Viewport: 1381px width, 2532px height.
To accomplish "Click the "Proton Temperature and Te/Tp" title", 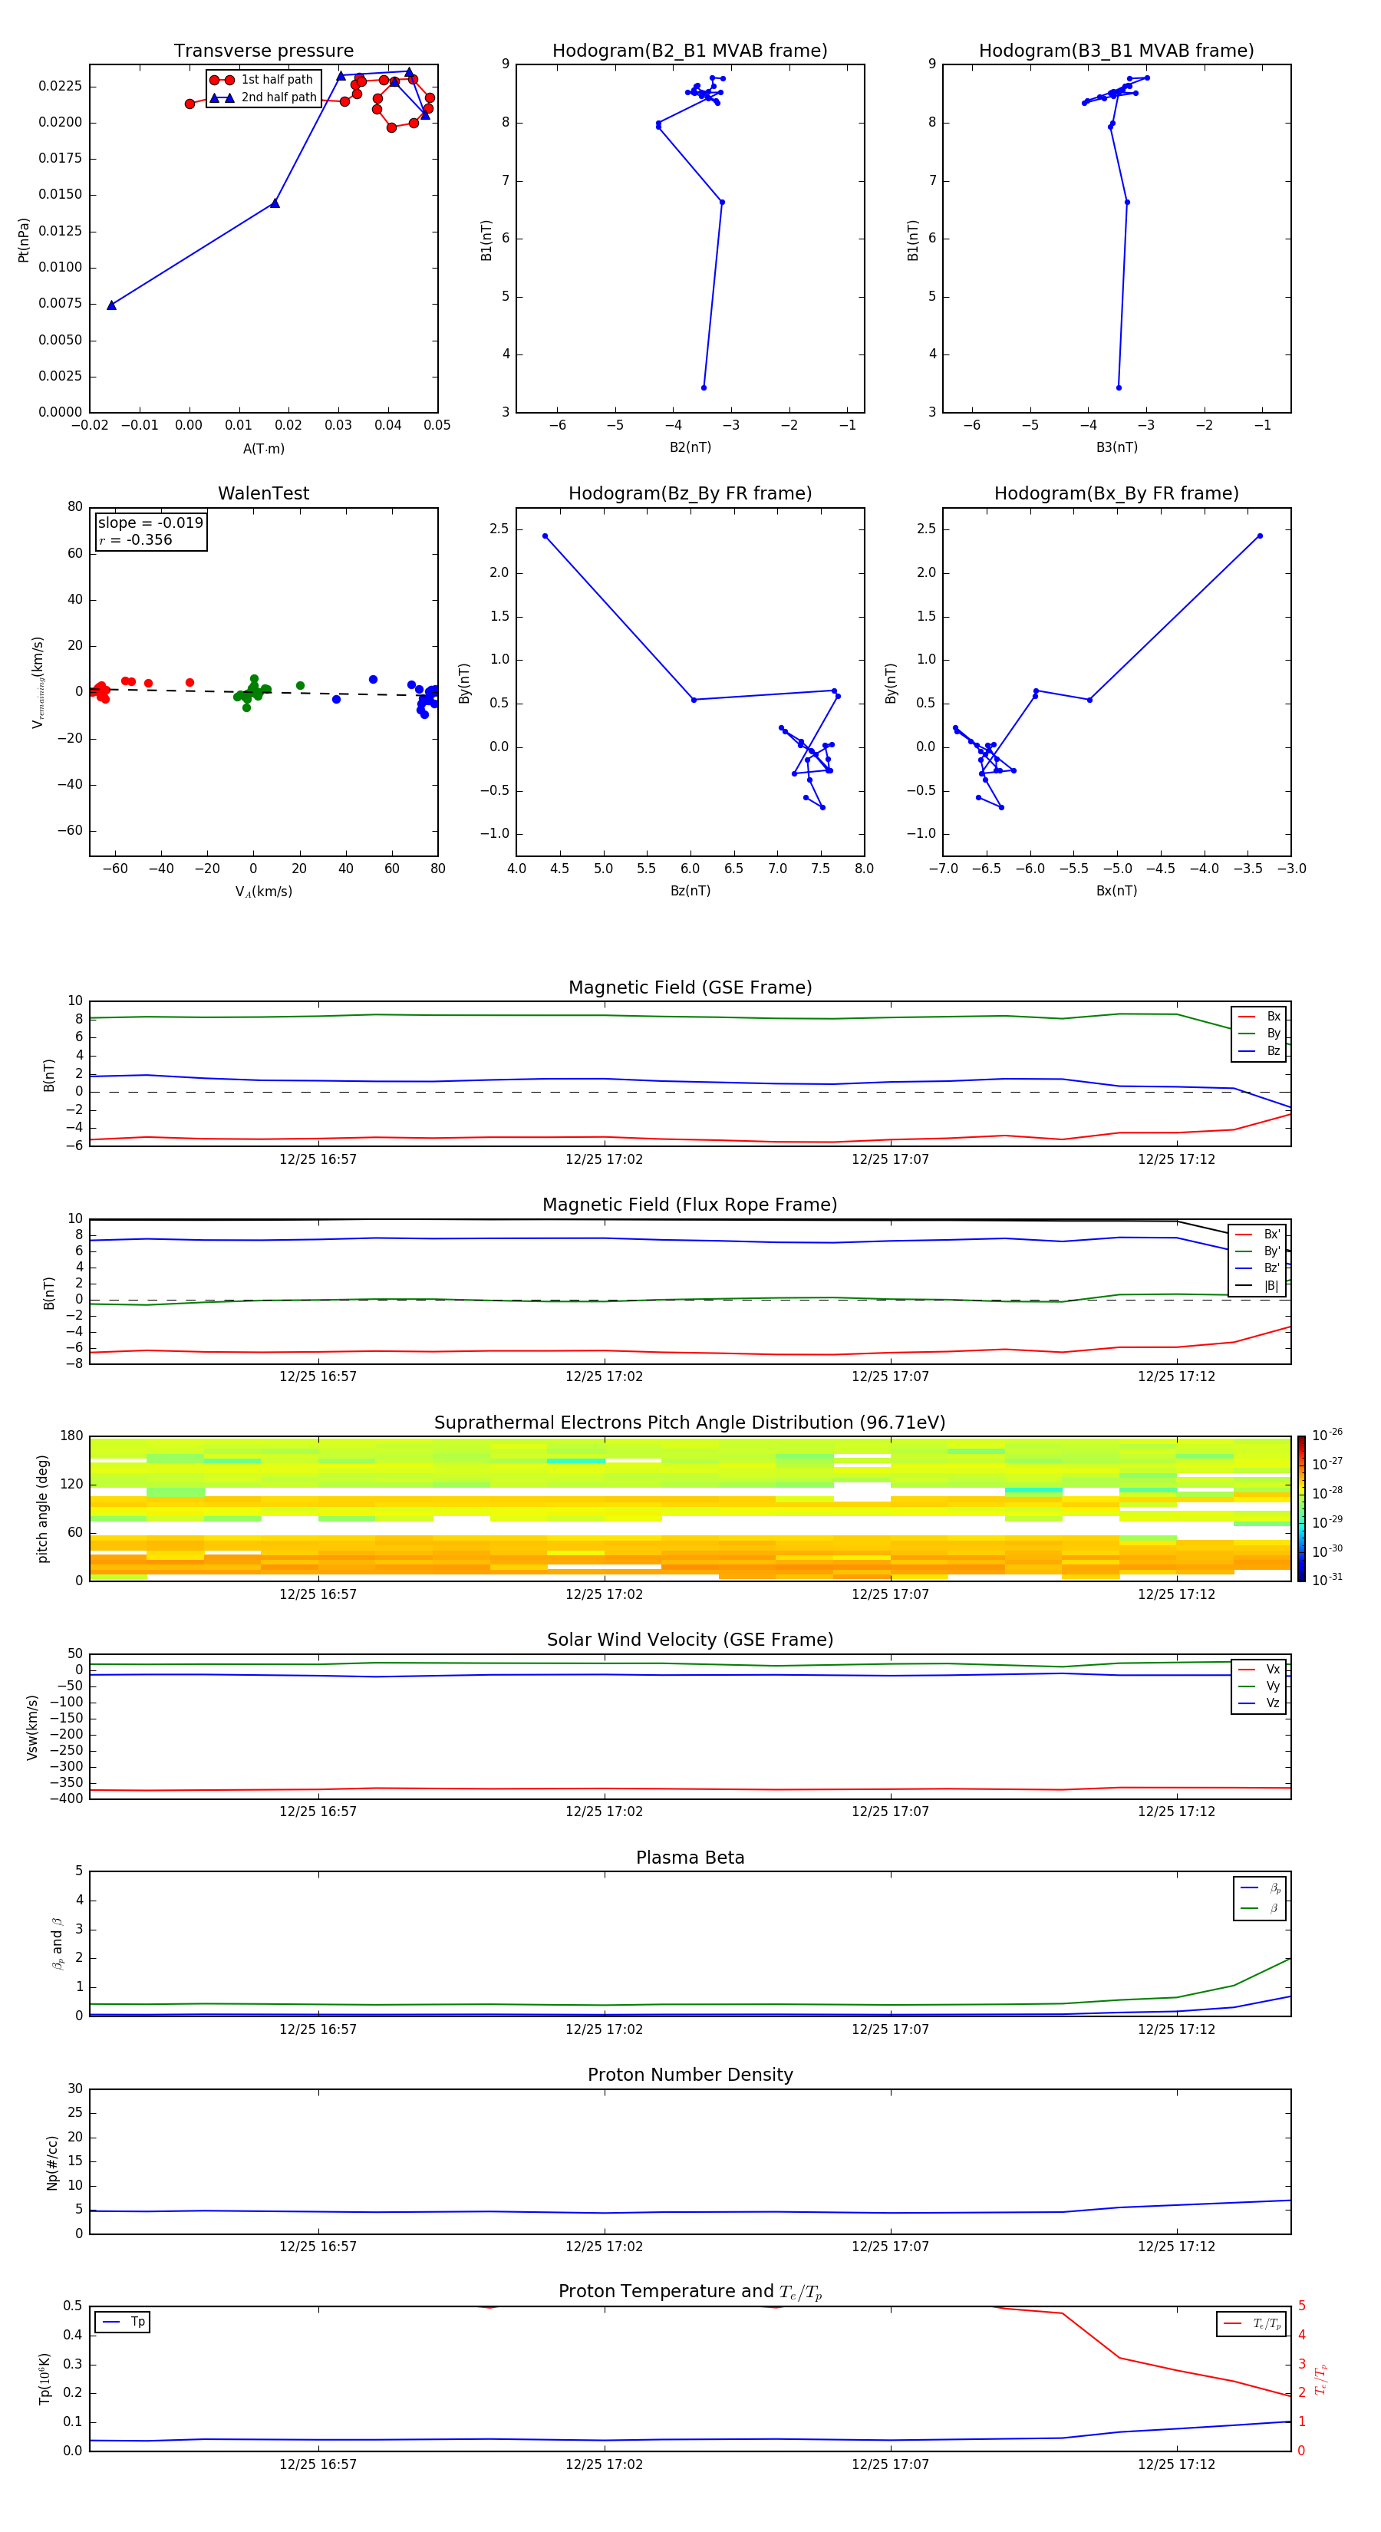I will pyautogui.click(x=690, y=2292).
